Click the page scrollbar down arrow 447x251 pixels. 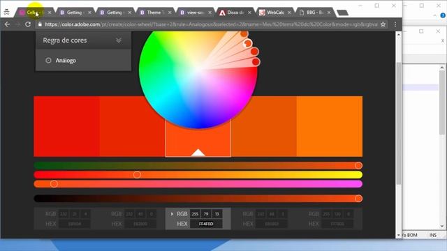tap(399, 235)
